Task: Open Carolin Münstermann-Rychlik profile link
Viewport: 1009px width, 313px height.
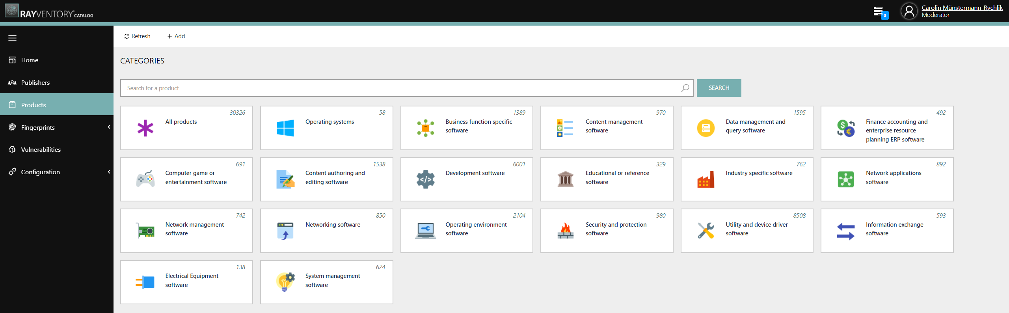Action: tap(962, 7)
